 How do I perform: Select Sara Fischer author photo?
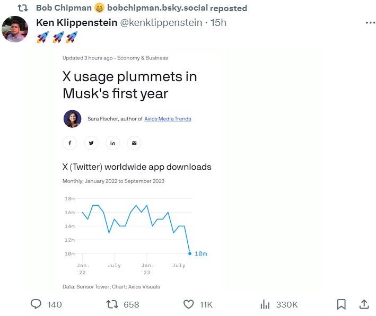[x=73, y=119]
